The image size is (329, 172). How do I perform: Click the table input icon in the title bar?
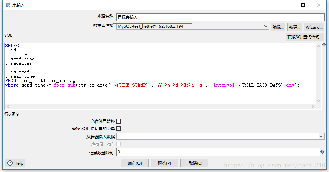click(x=8, y=5)
